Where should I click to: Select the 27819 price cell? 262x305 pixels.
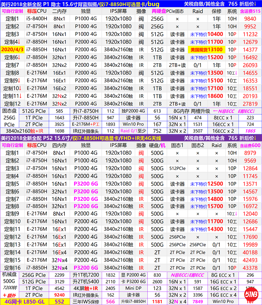[x=250, y=104]
